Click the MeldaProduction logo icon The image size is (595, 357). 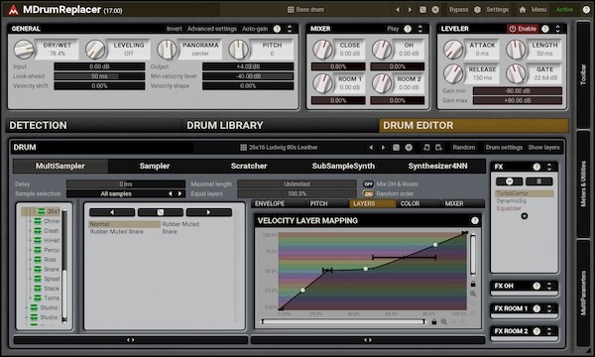click(13, 10)
